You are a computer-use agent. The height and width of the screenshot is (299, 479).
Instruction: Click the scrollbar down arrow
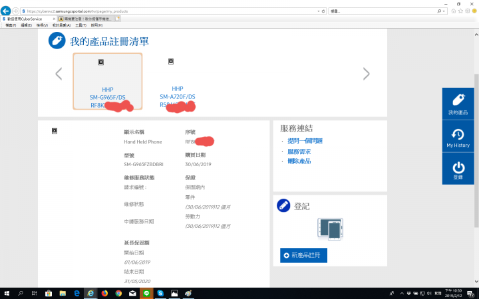pyautogui.click(x=476, y=281)
